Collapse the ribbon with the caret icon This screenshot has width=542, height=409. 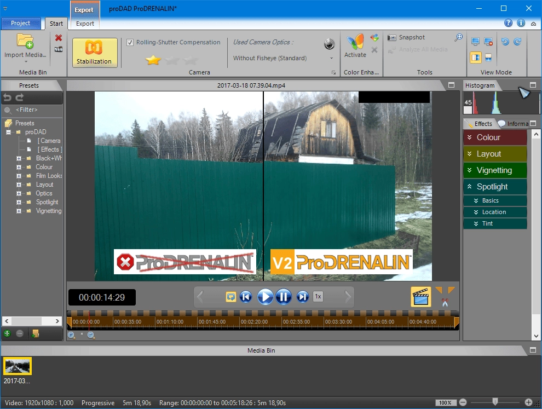click(x=534, y=24)
